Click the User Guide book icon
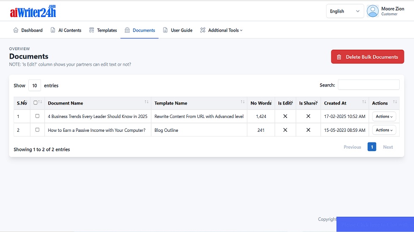 click(x=165, y=30)
